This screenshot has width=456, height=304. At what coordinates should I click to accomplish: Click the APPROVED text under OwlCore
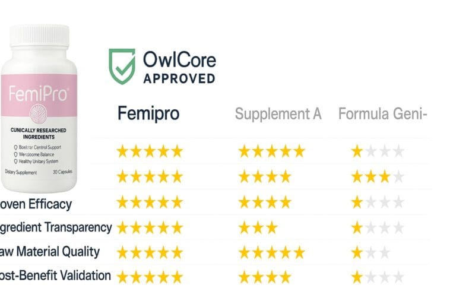(x=179, y=78)
